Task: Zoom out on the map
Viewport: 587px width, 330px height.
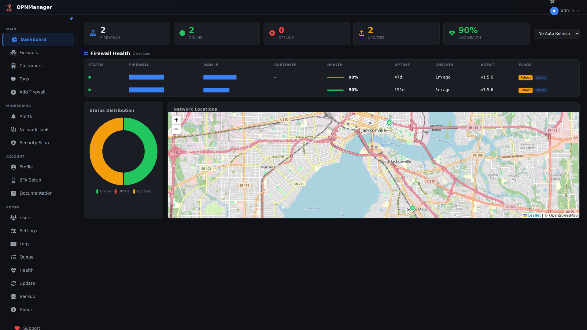Action: click(176, 129)
